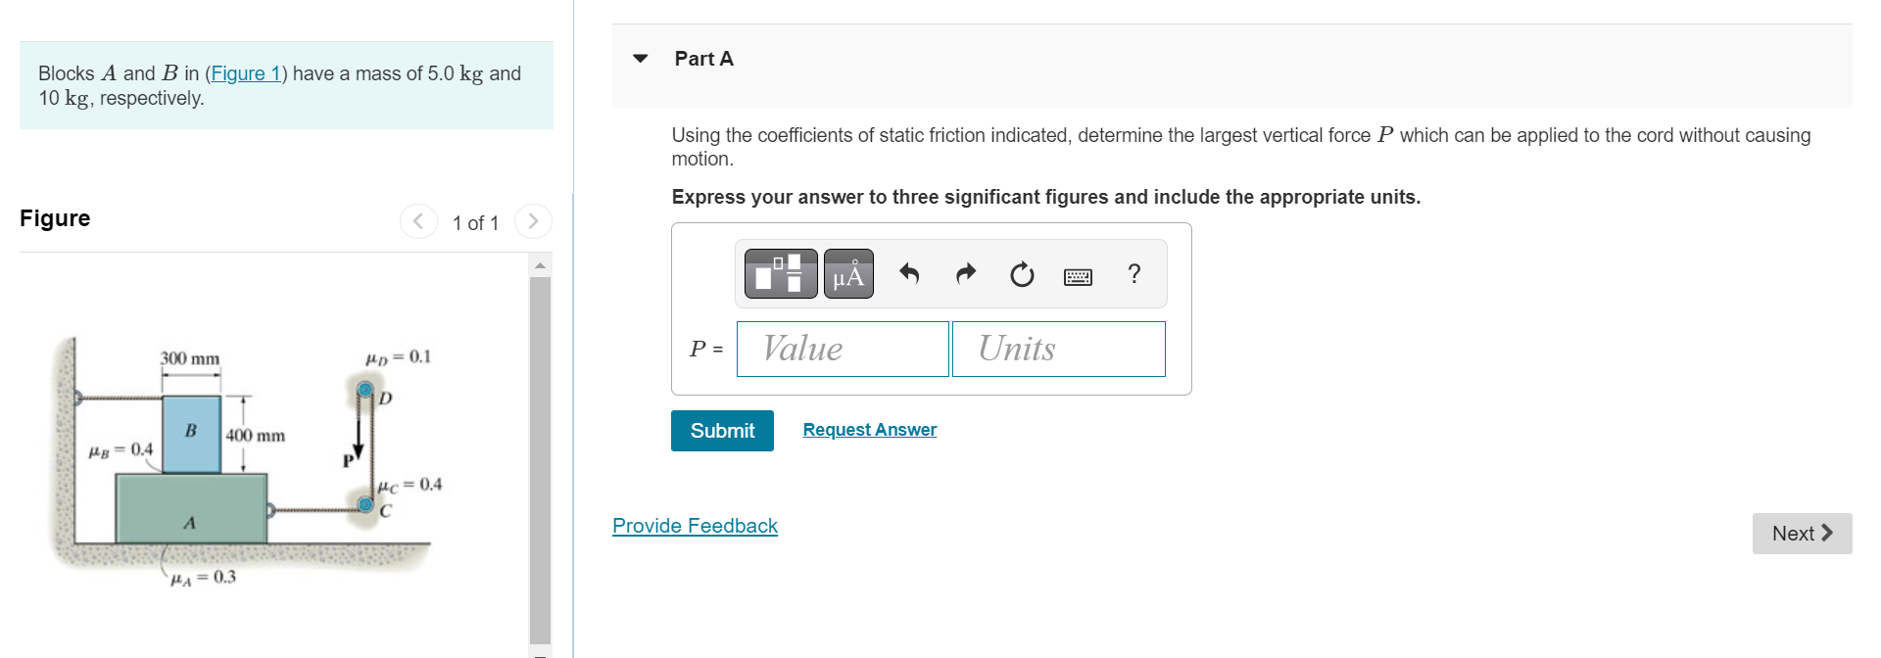Submit the answer for P
The image size is (1881, 658).
(722, 431)
